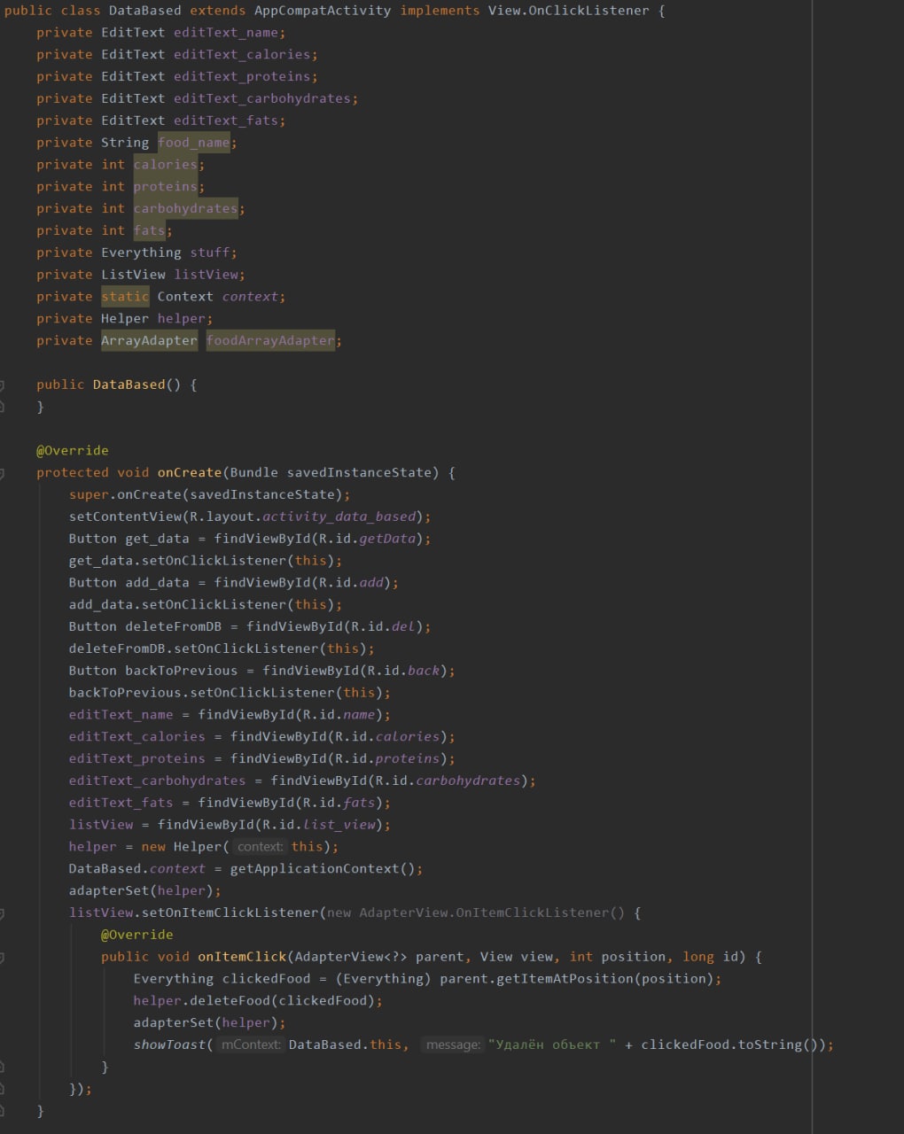Click onCreate in the protected void signature
Viewport: 904px width, 1134px height.
[190, 473]
